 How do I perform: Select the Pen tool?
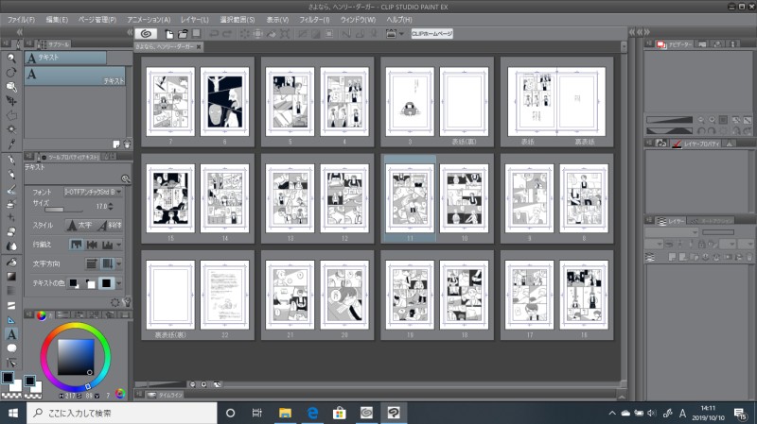pyautogui.click(x=11, y=161)
